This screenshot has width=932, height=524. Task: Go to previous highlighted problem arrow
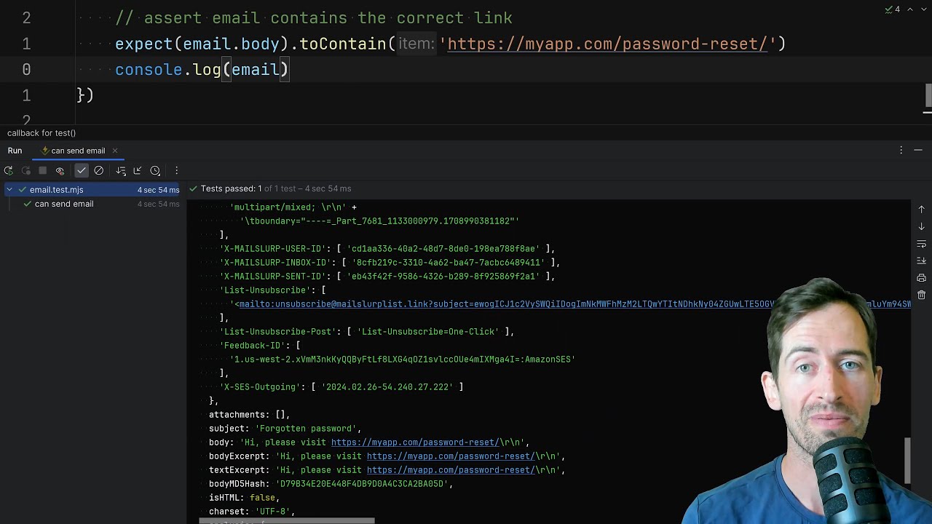coord(910,9)
